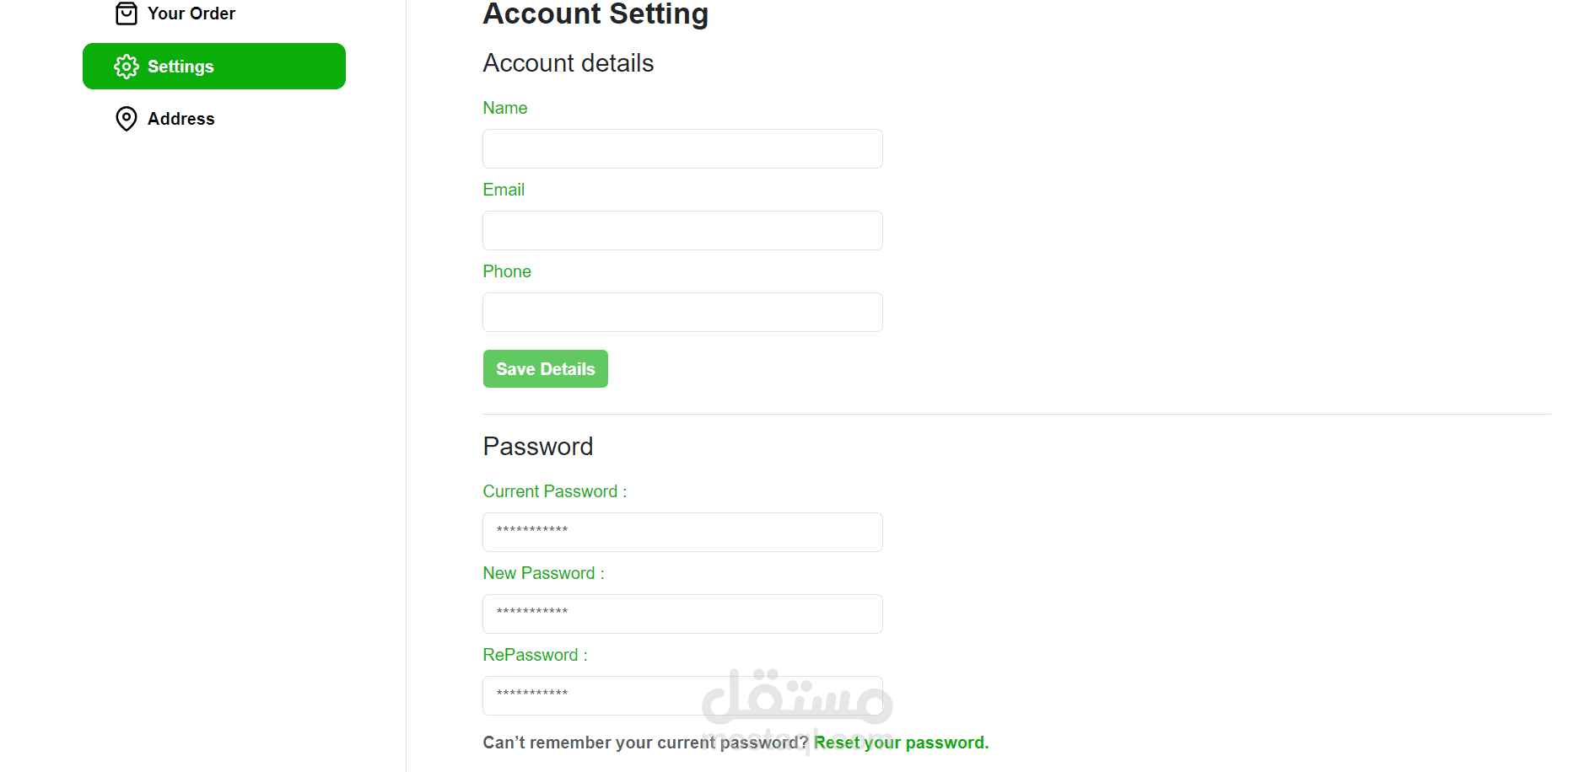Click the green 'Email' field label
The width and height of the screenshot is (1595, 772).
coord(504,190)
